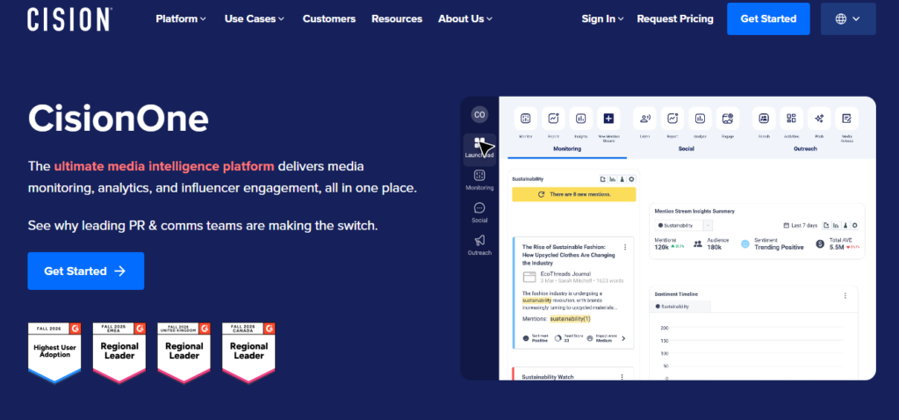Click export icon in Insights Summary header
Image resolution: width=899 pixels, height=420 pixels.
point(826,226)
